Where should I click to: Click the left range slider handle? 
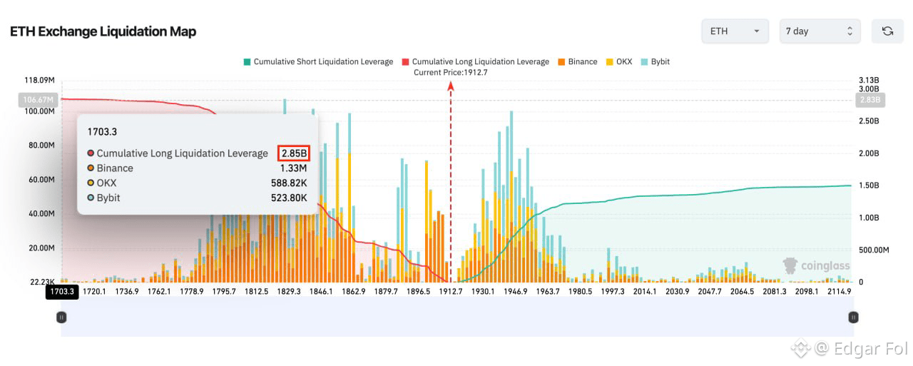pyautogui.click(x=61, y=317)
